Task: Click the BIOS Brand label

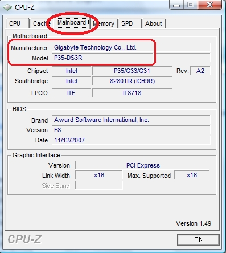Action: (x=39, y=120)
